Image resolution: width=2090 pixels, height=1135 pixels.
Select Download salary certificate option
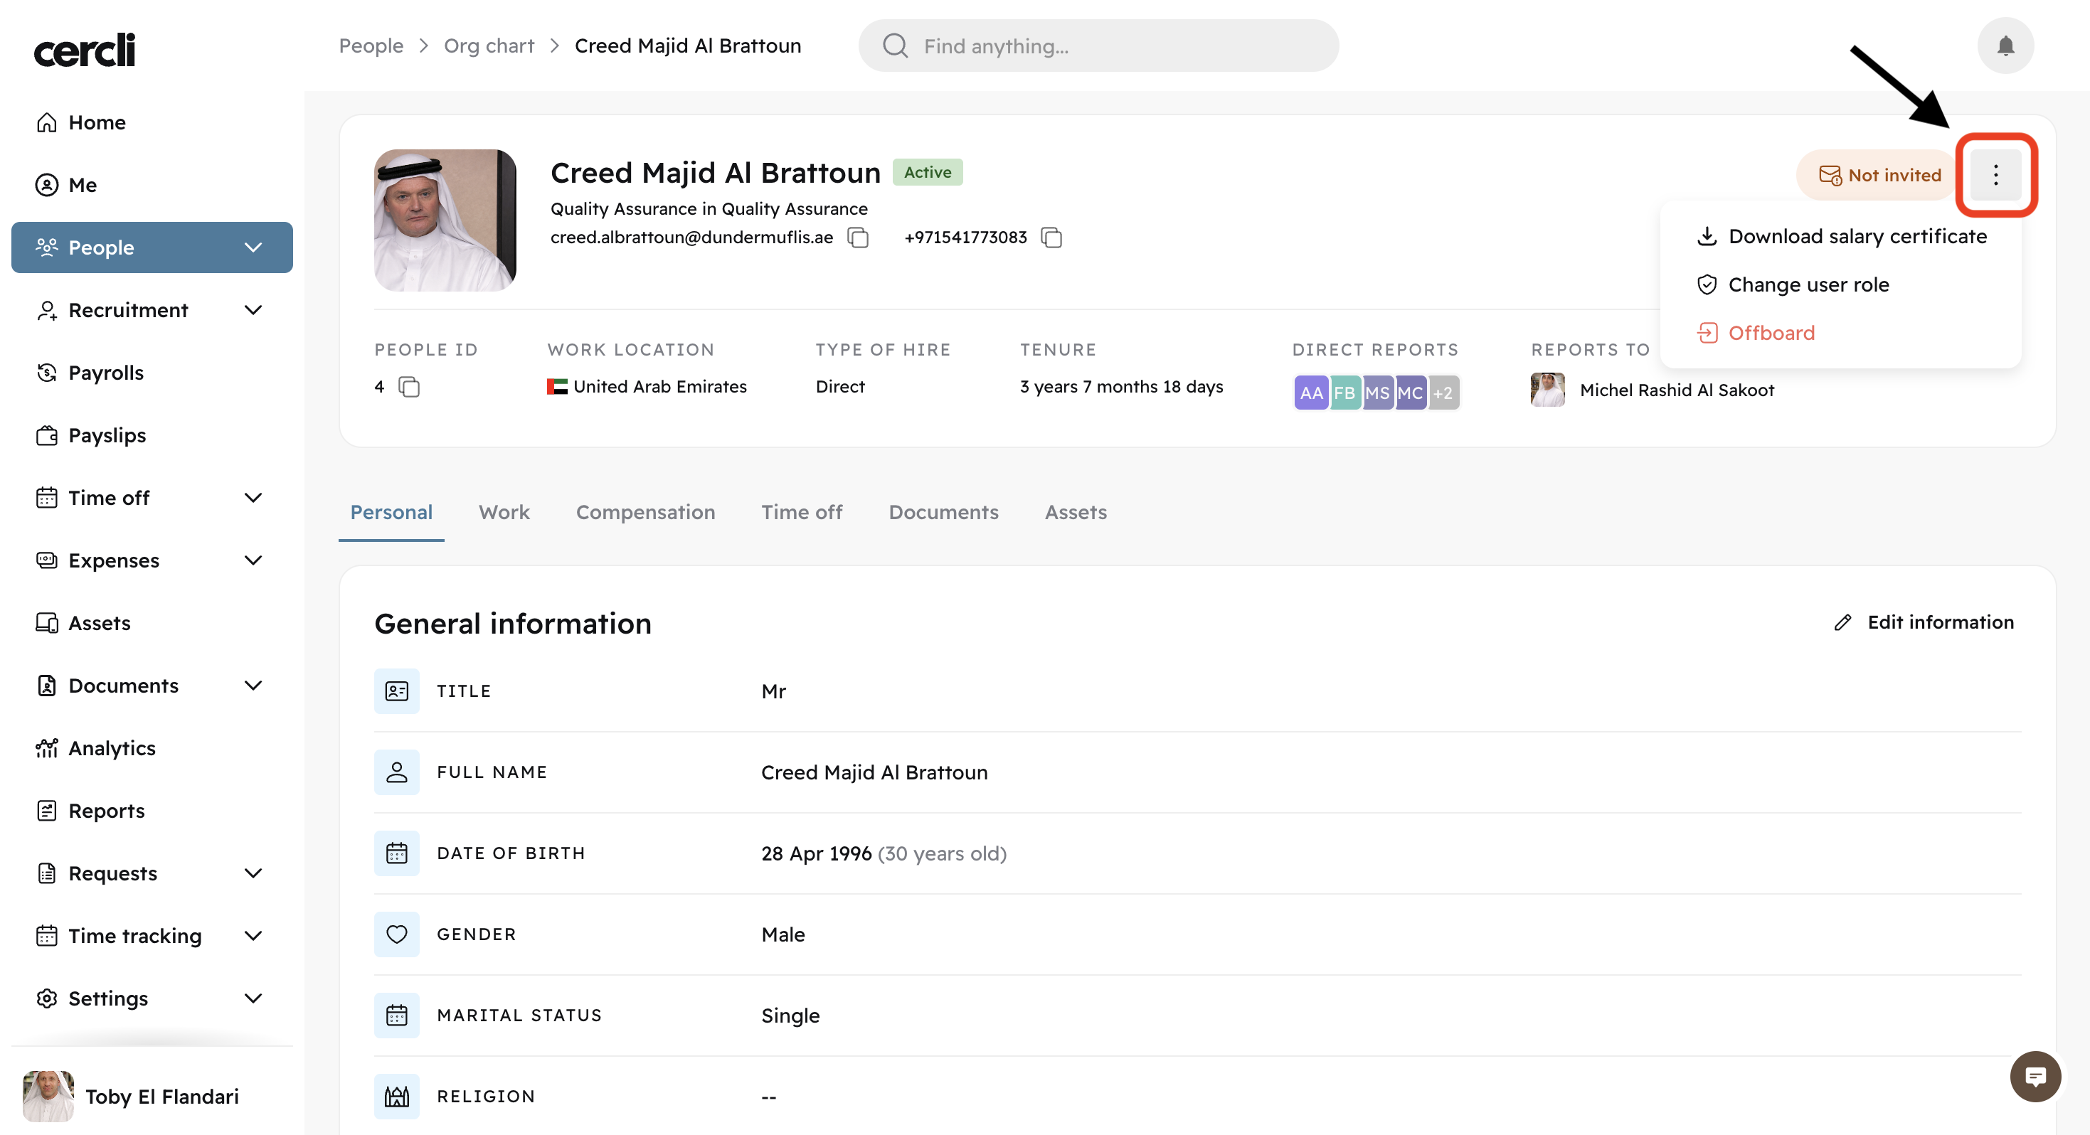point(1857,236)
